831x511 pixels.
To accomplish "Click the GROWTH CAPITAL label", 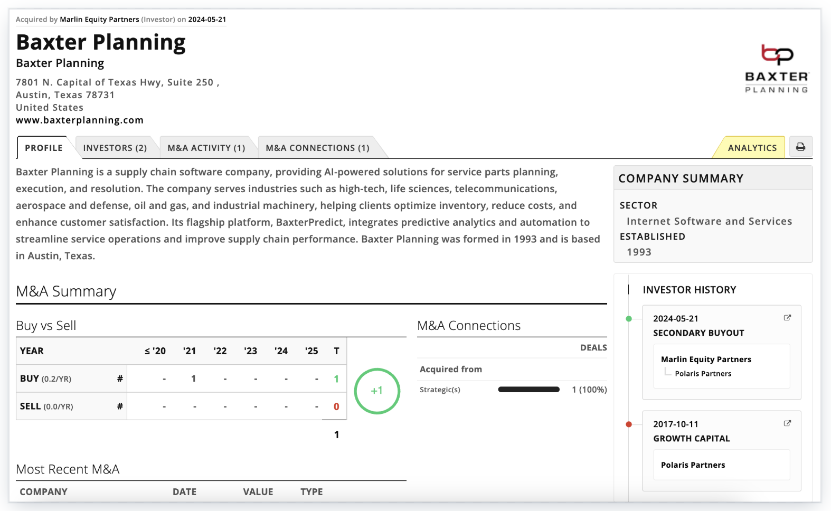I will pyautogui.click(x=691, y=438).
